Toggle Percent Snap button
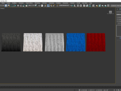 [x=51, y=6]
